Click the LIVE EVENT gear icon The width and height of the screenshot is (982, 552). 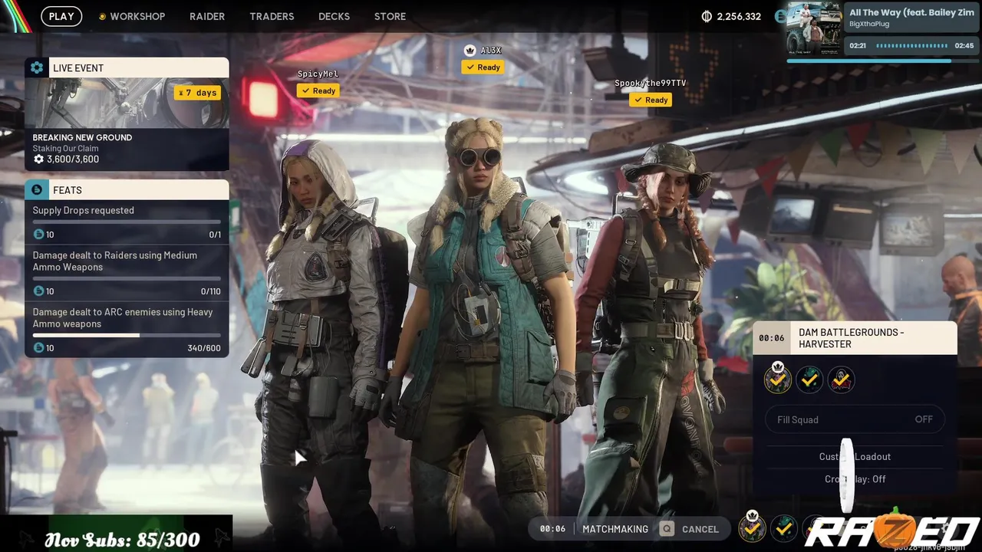point(37,67)
